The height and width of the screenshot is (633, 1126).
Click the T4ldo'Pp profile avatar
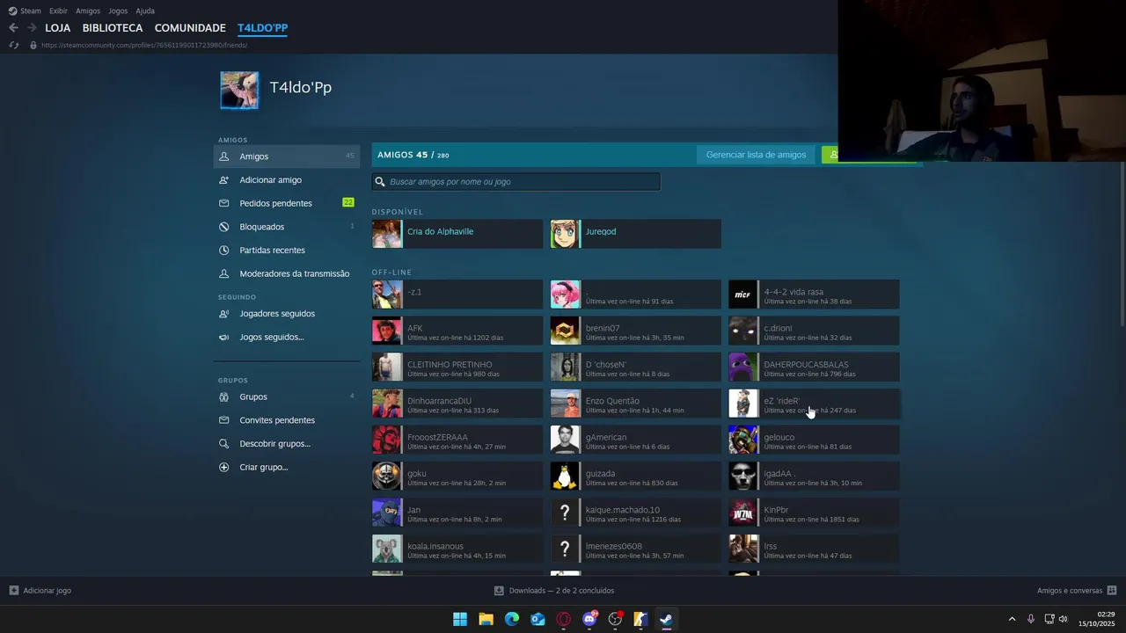(239, 91)
